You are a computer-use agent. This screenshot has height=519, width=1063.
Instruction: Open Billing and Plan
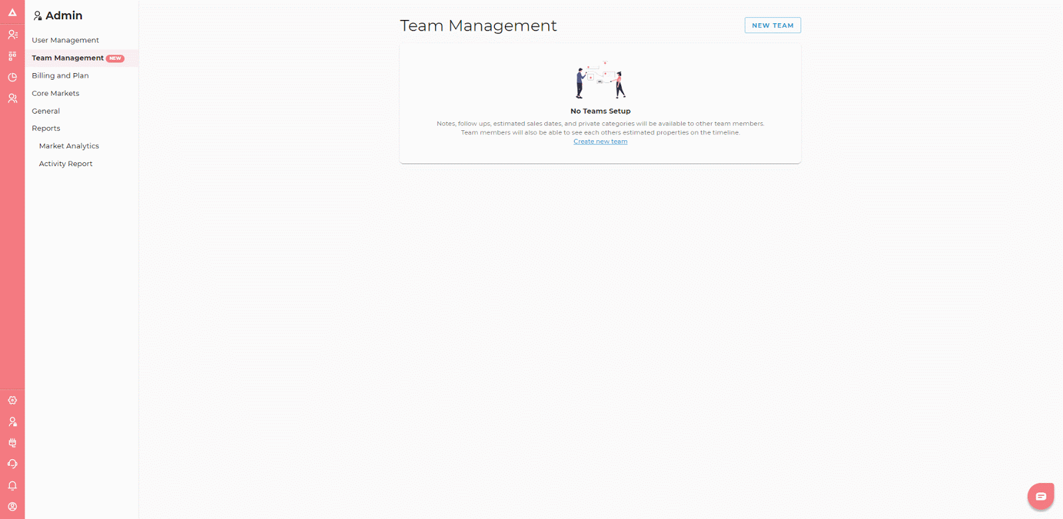point(60,76)
